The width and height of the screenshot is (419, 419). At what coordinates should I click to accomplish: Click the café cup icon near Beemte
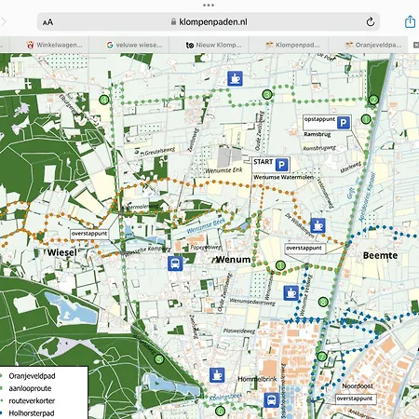point(318,225)
